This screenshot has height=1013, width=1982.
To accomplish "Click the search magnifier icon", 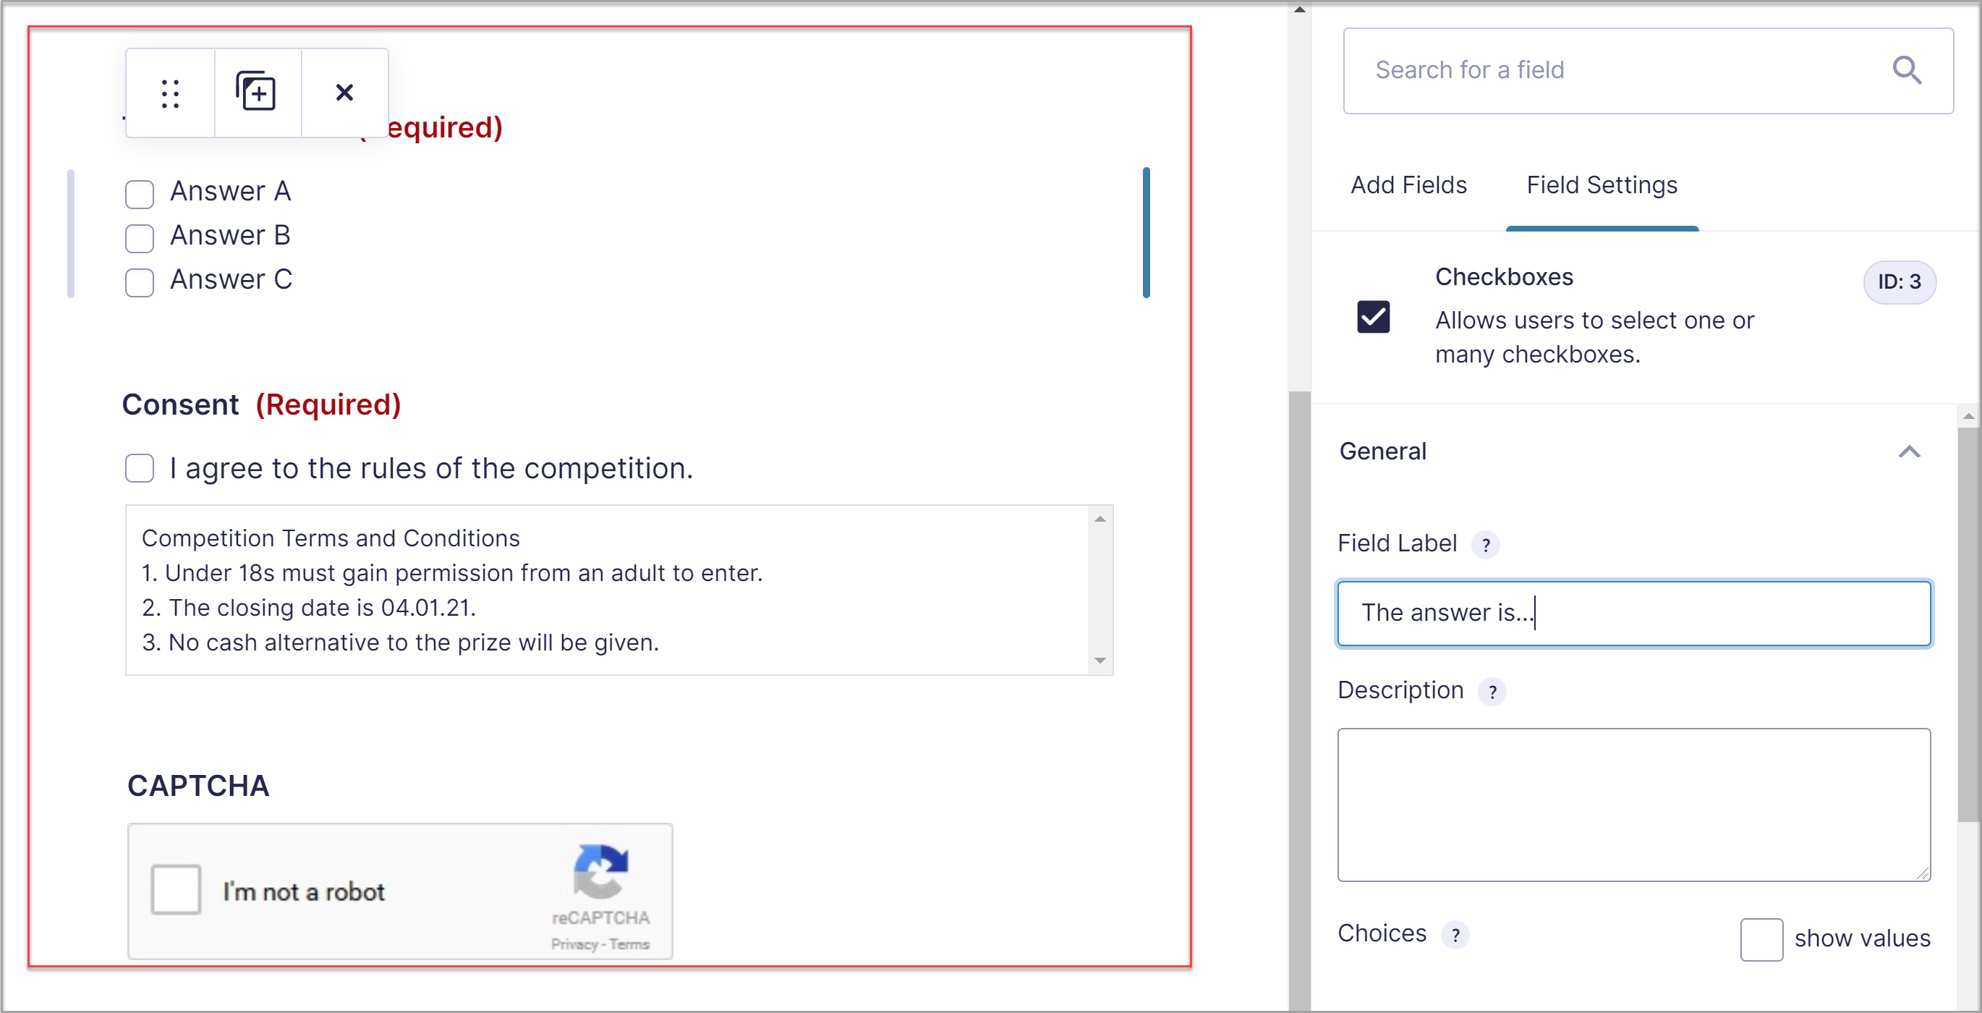I will 1907,70.
